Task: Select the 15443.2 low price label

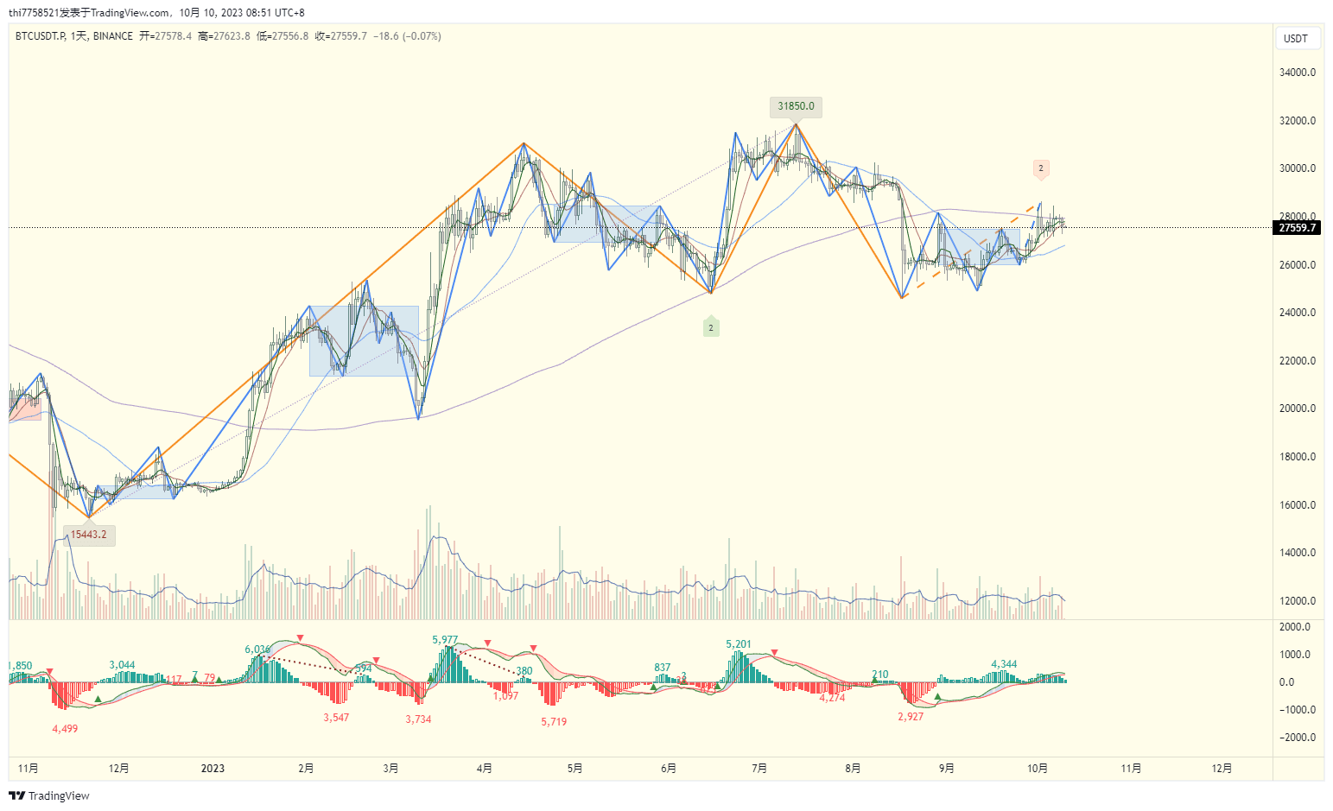Action: (89, 535)
